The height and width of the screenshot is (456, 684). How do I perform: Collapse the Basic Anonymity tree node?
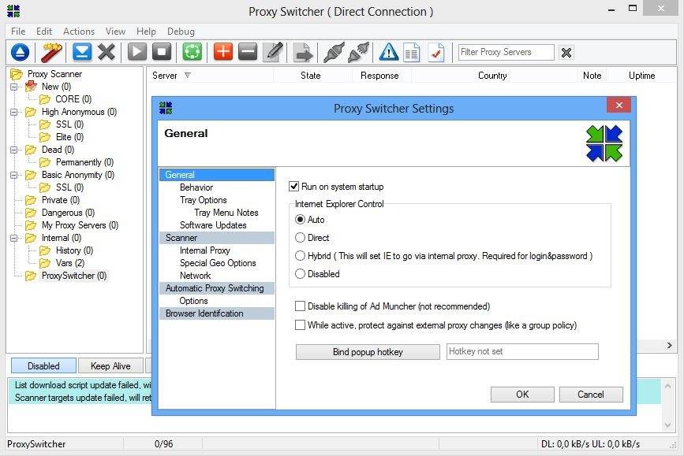pyautogui.click(x=14, y=175)
